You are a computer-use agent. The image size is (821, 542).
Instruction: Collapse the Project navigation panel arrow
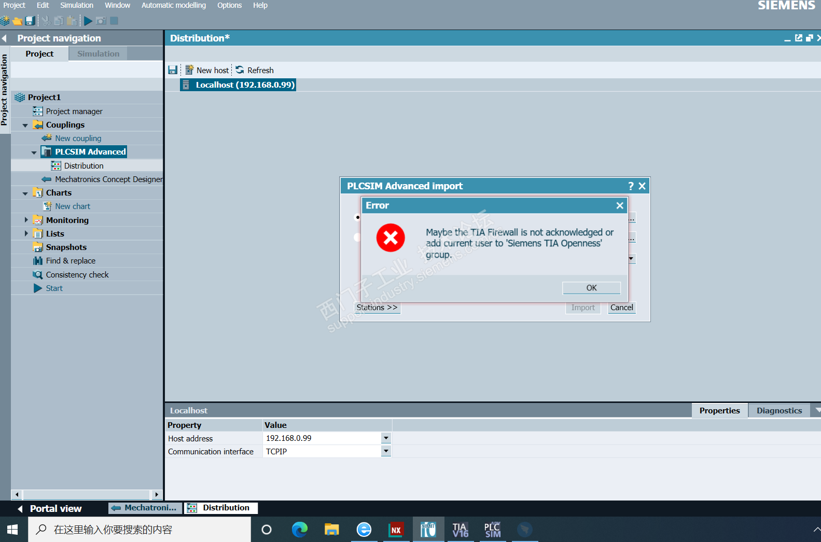4,38
